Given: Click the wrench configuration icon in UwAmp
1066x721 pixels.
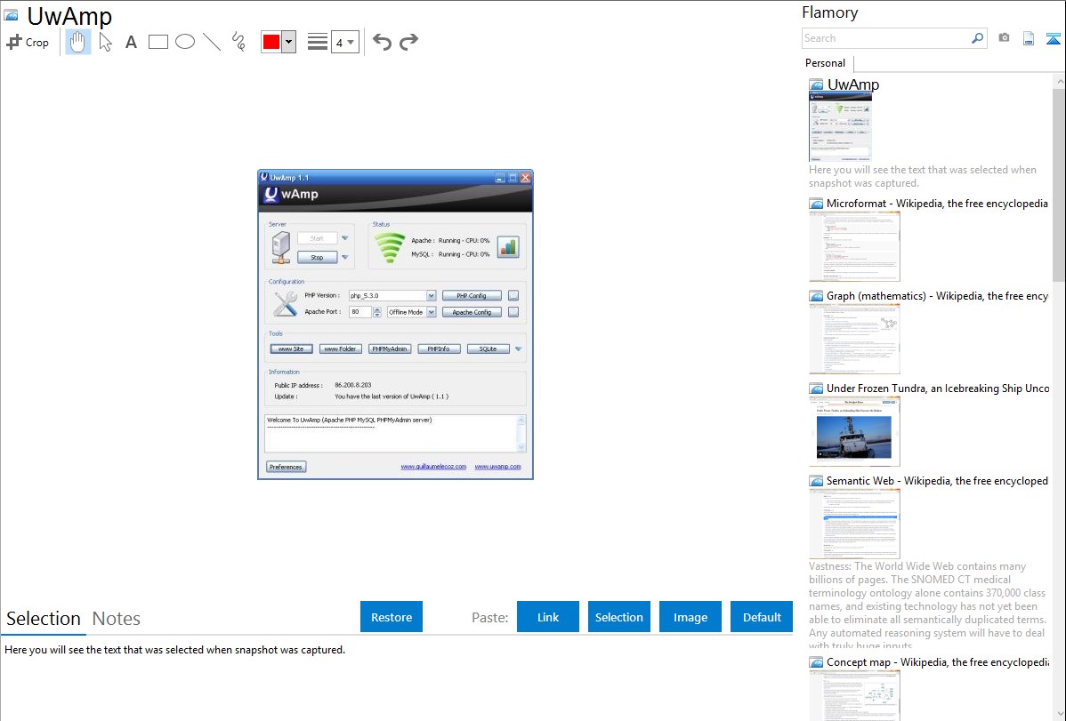Looking at the screenshot, I should [285, 304].
